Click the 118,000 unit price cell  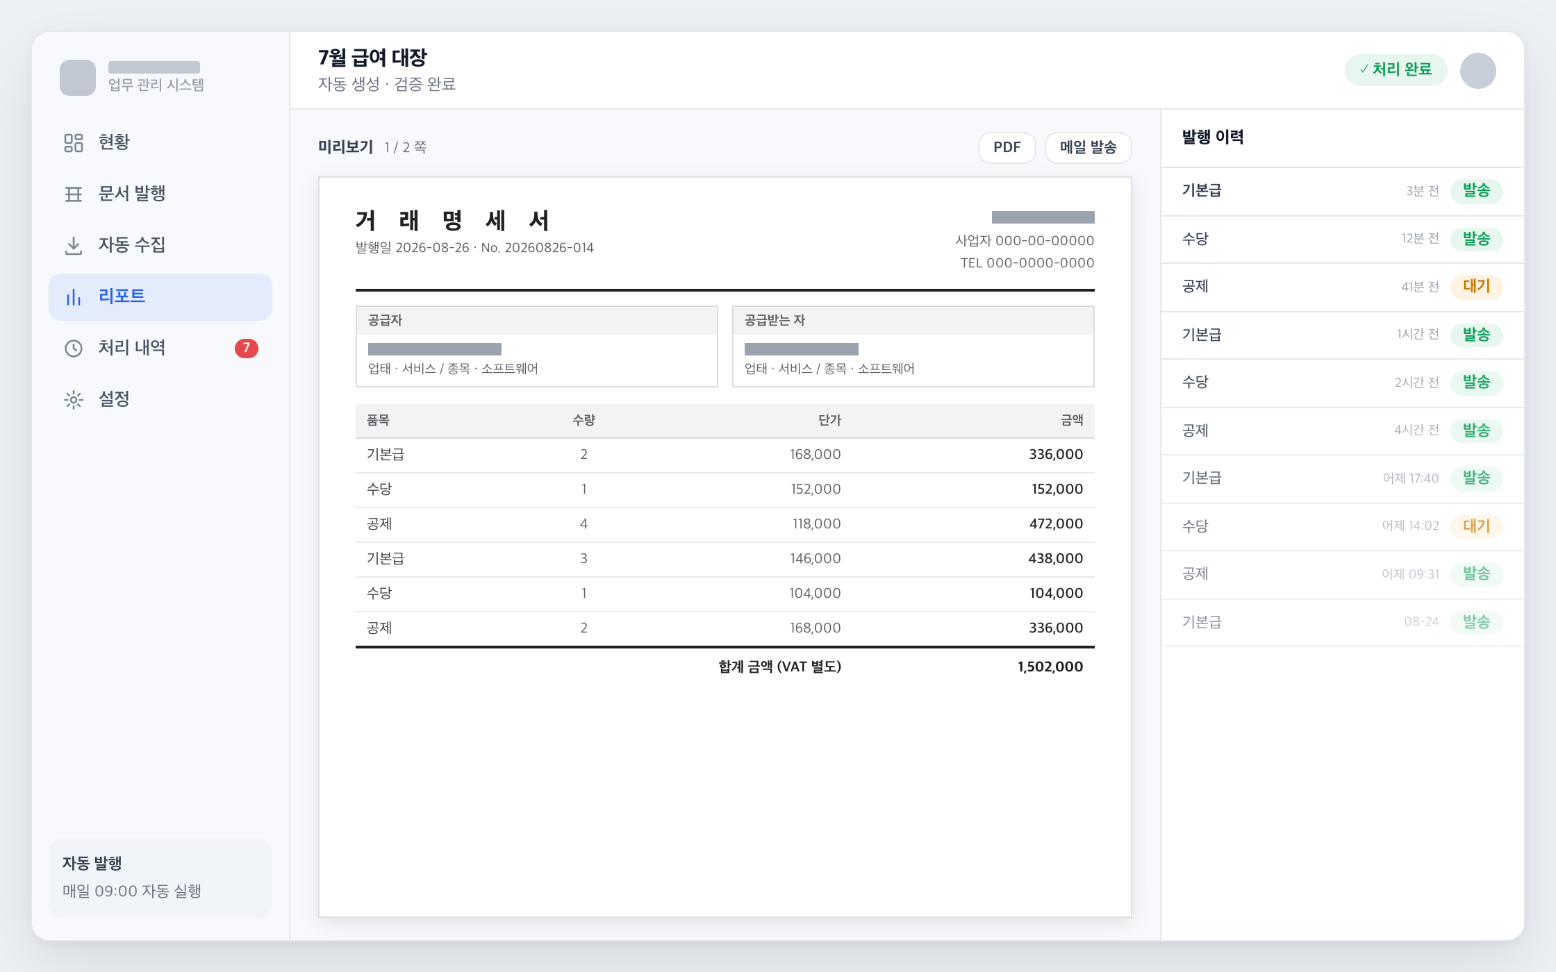(817, 524)
